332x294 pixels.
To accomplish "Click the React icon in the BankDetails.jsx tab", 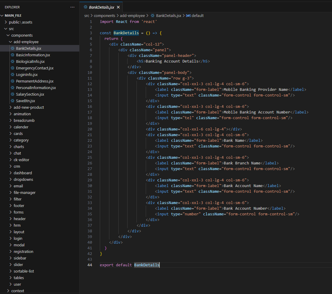I will point(85,7).
